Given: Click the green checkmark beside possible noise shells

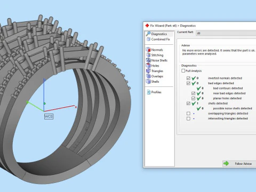Looking at the screenshot, I should point(198,108).
